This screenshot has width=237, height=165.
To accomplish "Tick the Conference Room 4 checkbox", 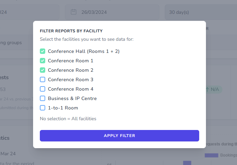I will pyautogui.click(x=43, y=89).
